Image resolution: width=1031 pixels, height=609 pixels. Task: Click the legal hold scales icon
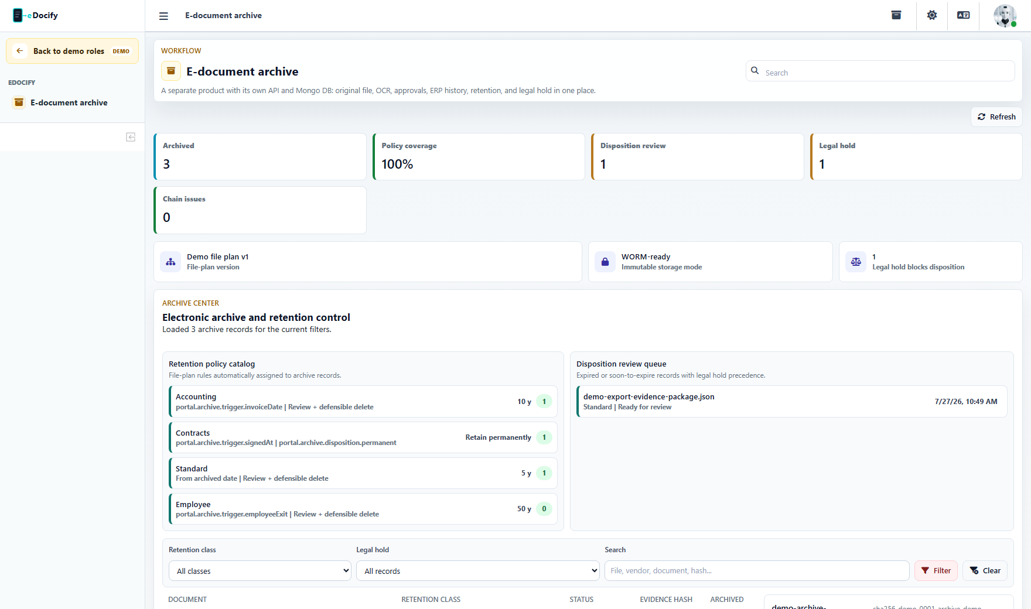856,262
